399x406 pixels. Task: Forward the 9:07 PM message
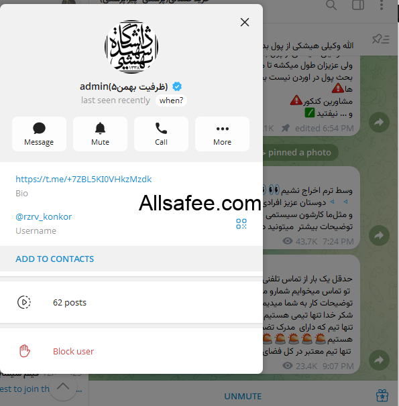coord(379,360)
